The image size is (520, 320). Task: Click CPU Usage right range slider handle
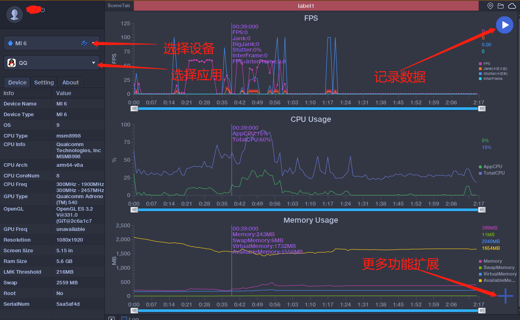pyautogui.click(x=482, y=210)
